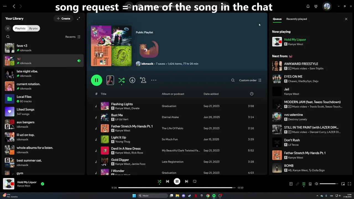Open playlist more options (three dots)
Viewport: 354px width, 199px height.
point(154,80)
